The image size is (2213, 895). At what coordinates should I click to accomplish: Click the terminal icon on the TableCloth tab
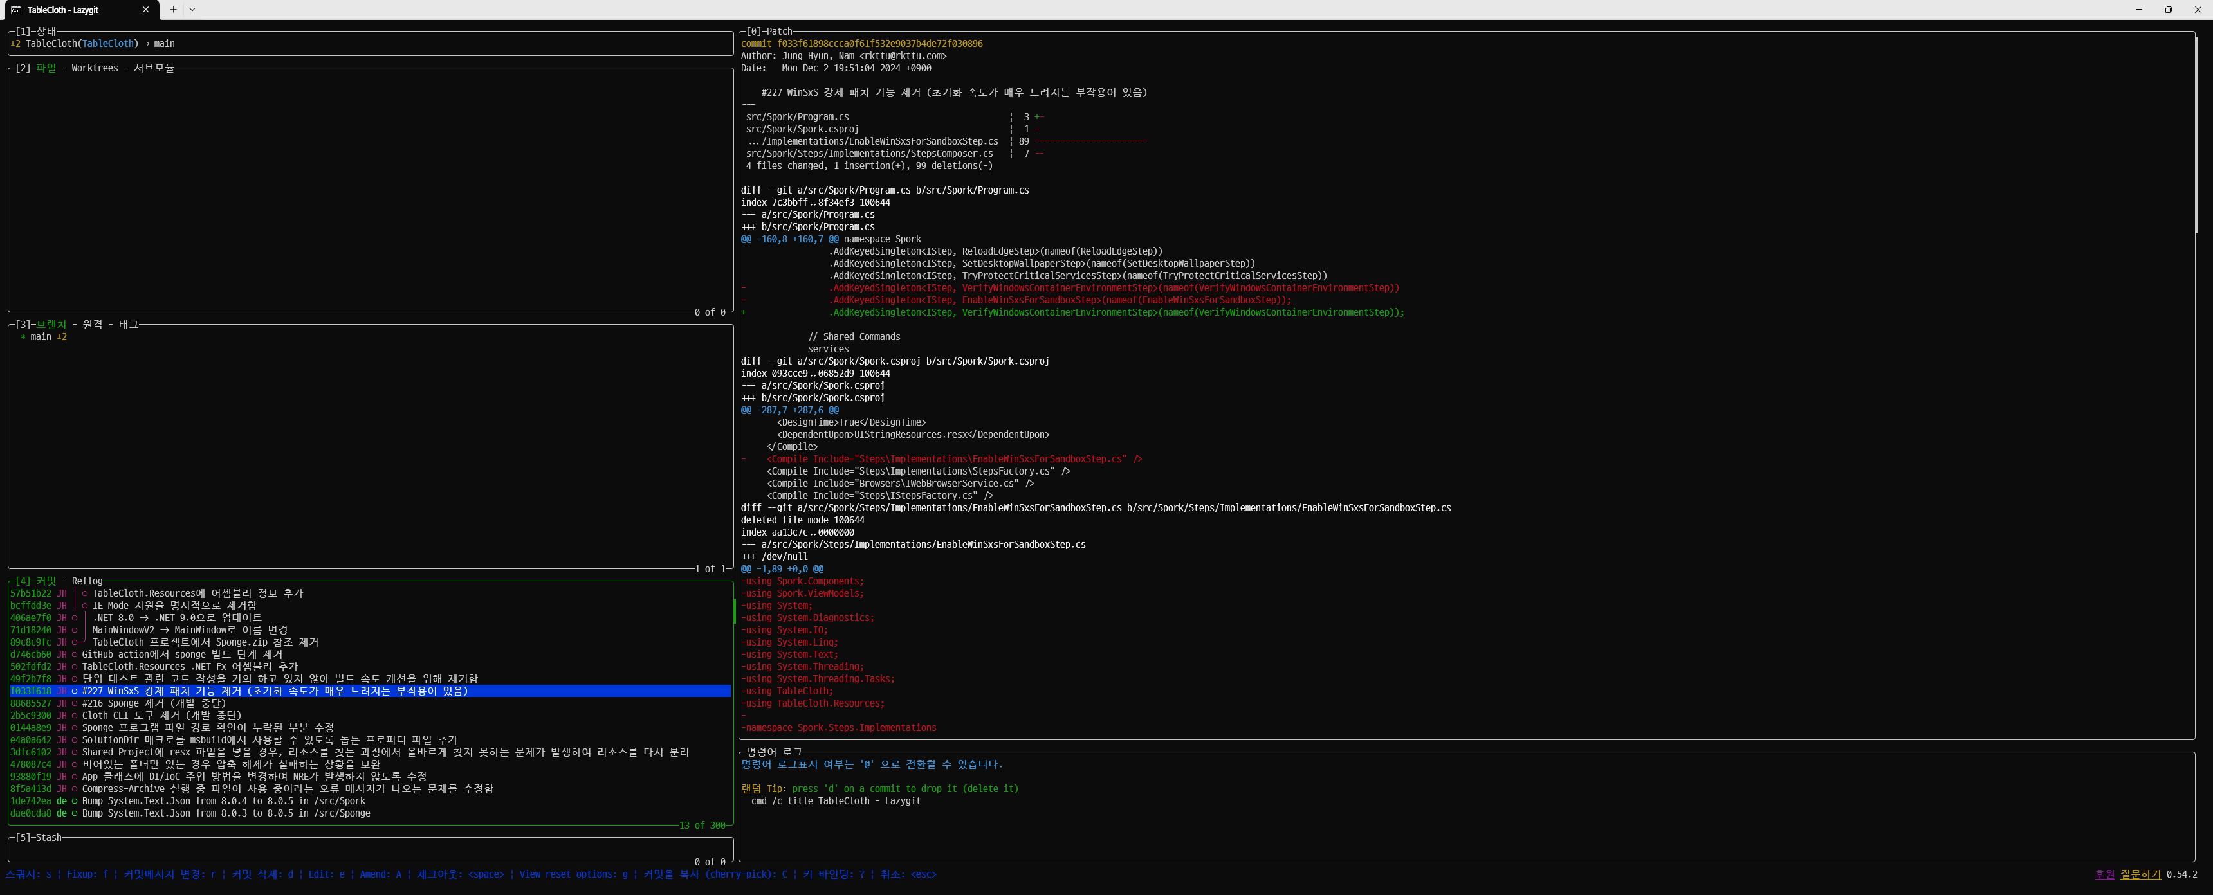[x=15, y=10]
